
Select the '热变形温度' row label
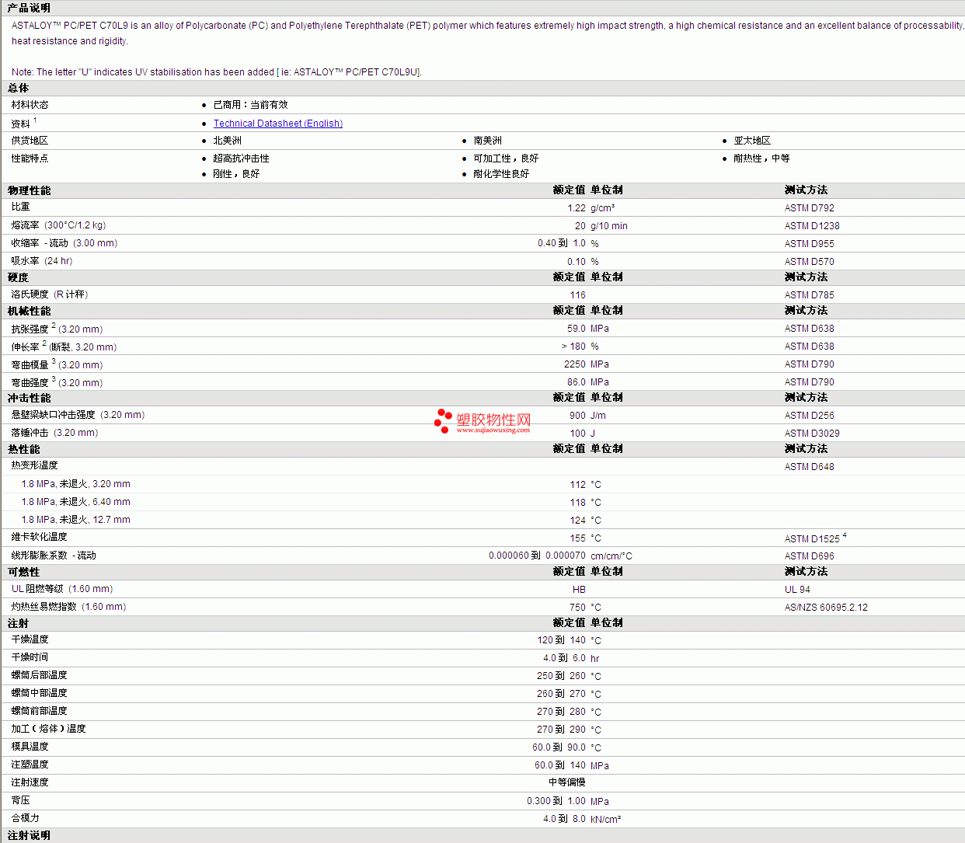pyautogui.click(x=35, y=465)
